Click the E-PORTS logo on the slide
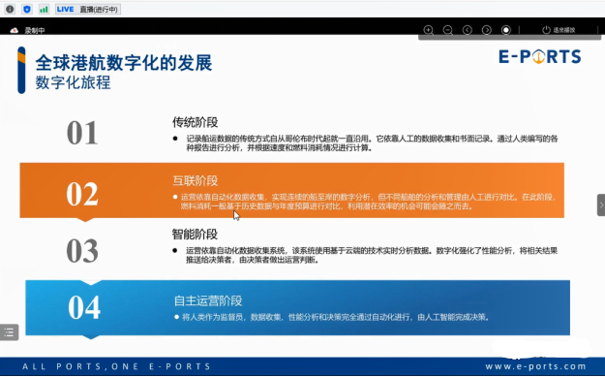Screen dimensions: 605x377 pyautogui.click(x=540, y=56)
